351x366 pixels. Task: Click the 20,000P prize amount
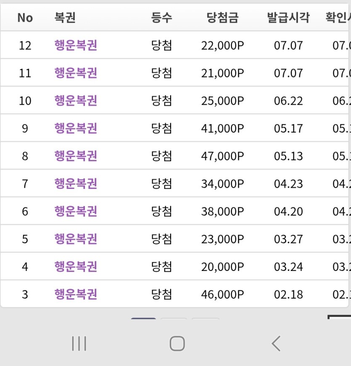click(x=222, y=267)
